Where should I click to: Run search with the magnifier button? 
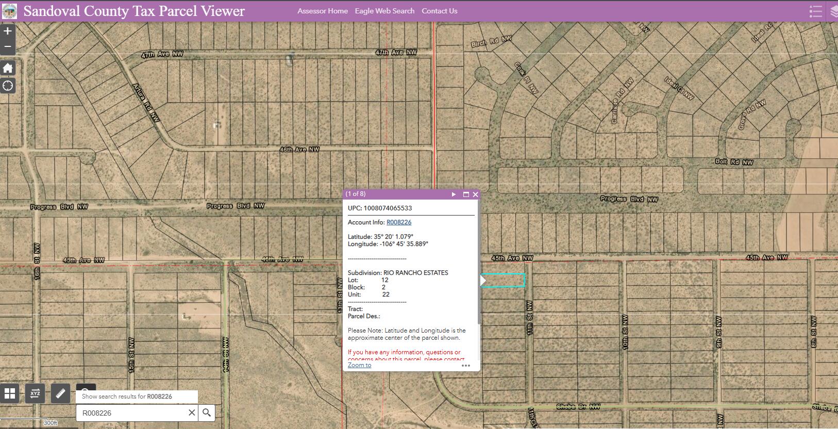(207, 412)
